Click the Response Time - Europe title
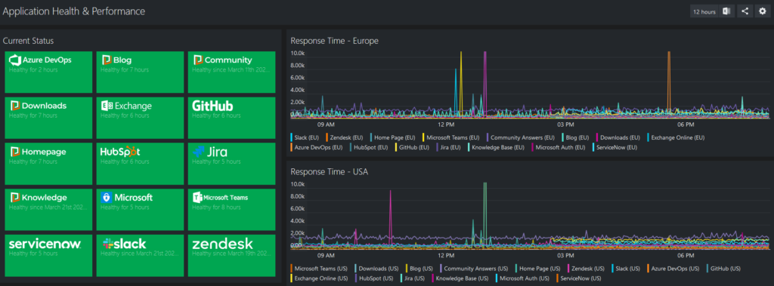774x286 pixels. (334, 41)
